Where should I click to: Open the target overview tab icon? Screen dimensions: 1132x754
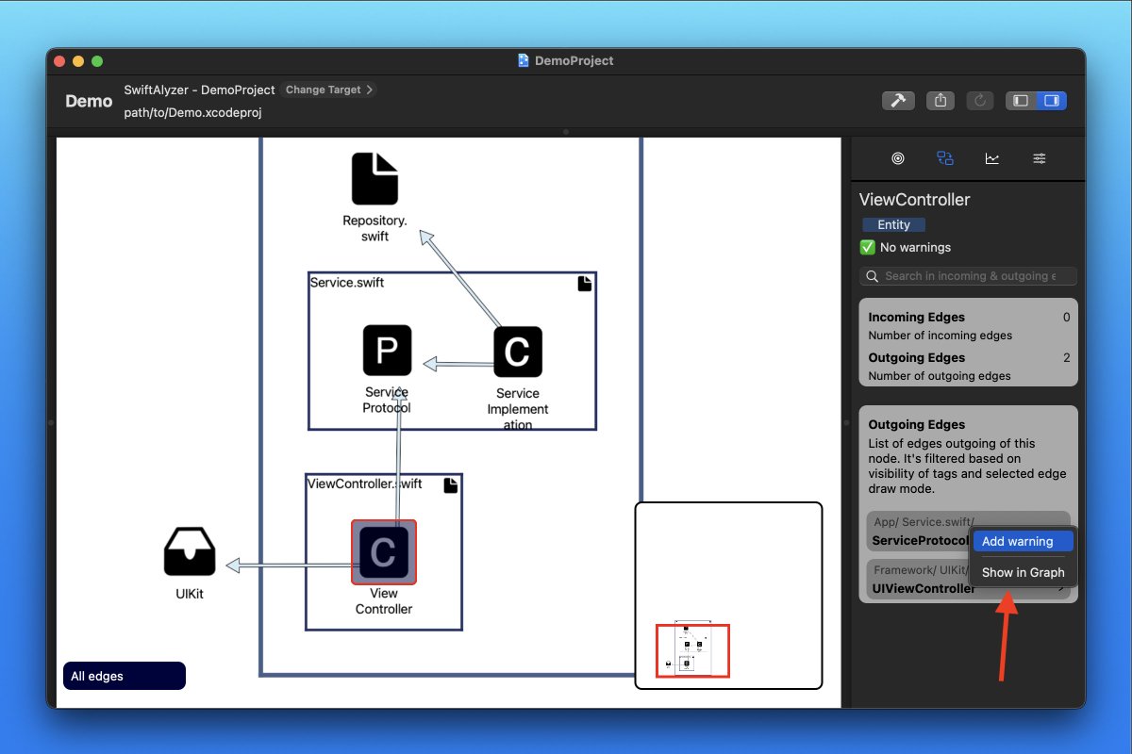click(898, 158)
